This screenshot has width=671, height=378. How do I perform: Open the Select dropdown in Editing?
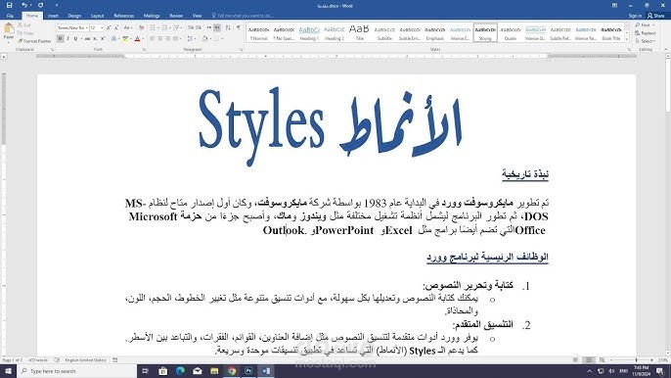click(x=646, y=41)
